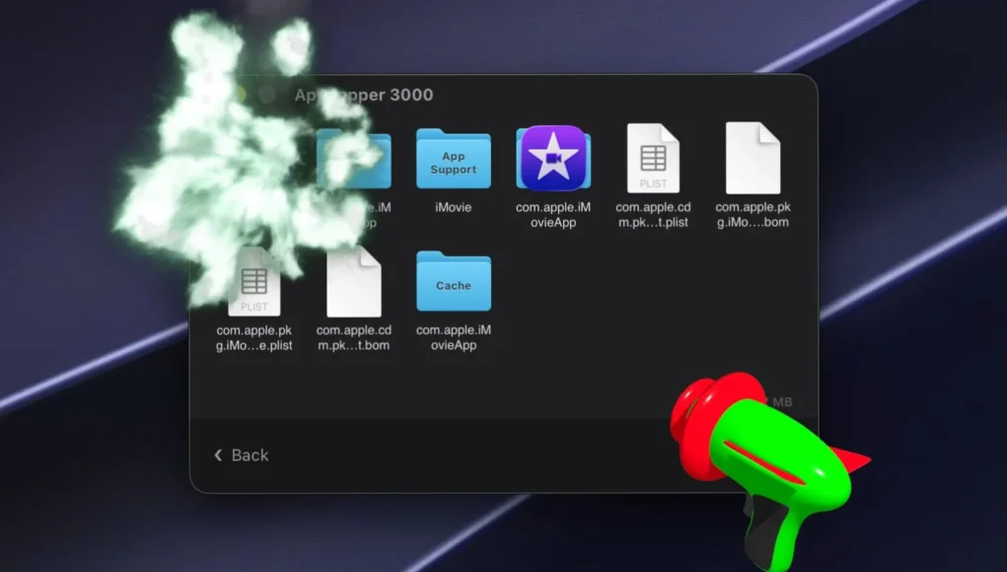The height and width of the screenshot is (572, 1007).
Task: Click the left chevron beside Back
Action: 218,456
